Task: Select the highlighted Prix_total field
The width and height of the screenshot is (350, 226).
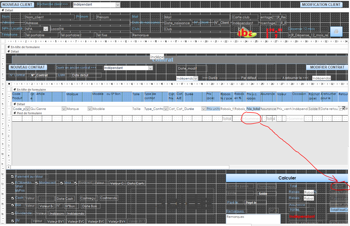Action: point(253,109)
